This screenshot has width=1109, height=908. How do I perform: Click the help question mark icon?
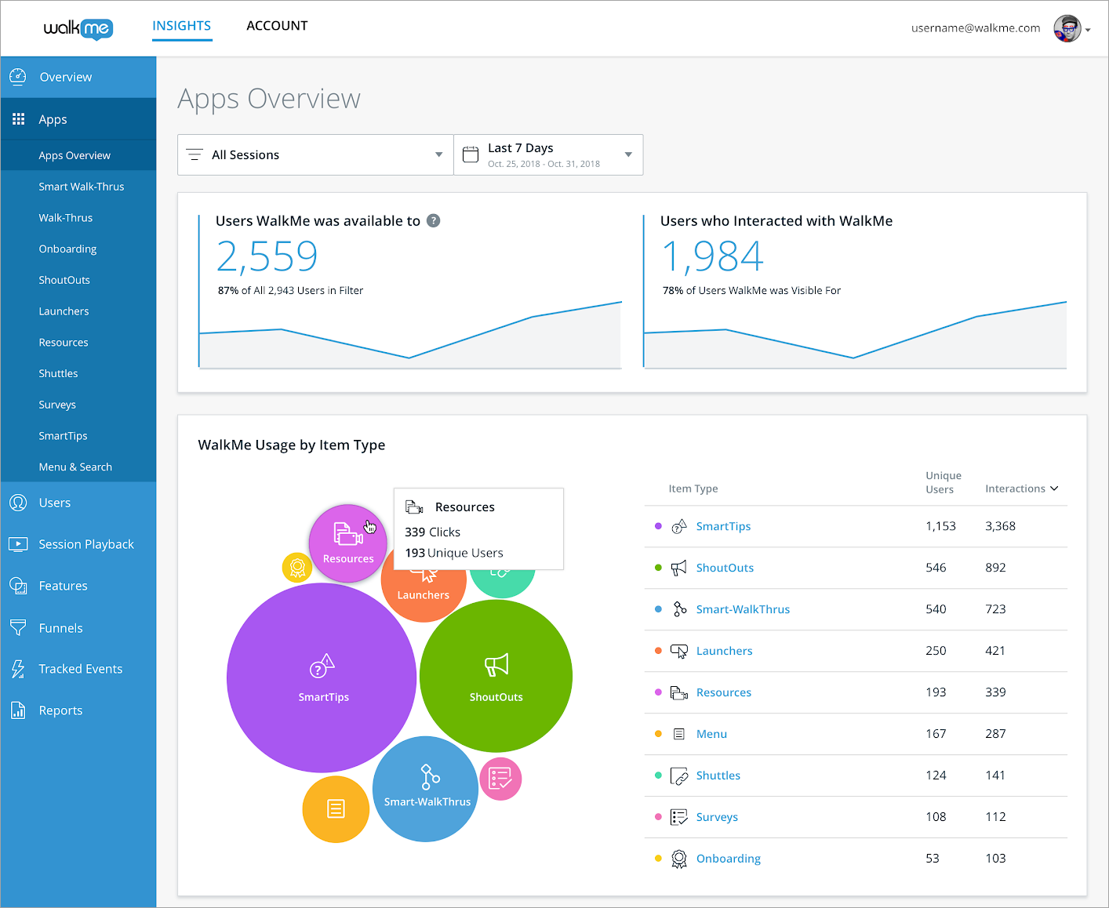[433, 221]
